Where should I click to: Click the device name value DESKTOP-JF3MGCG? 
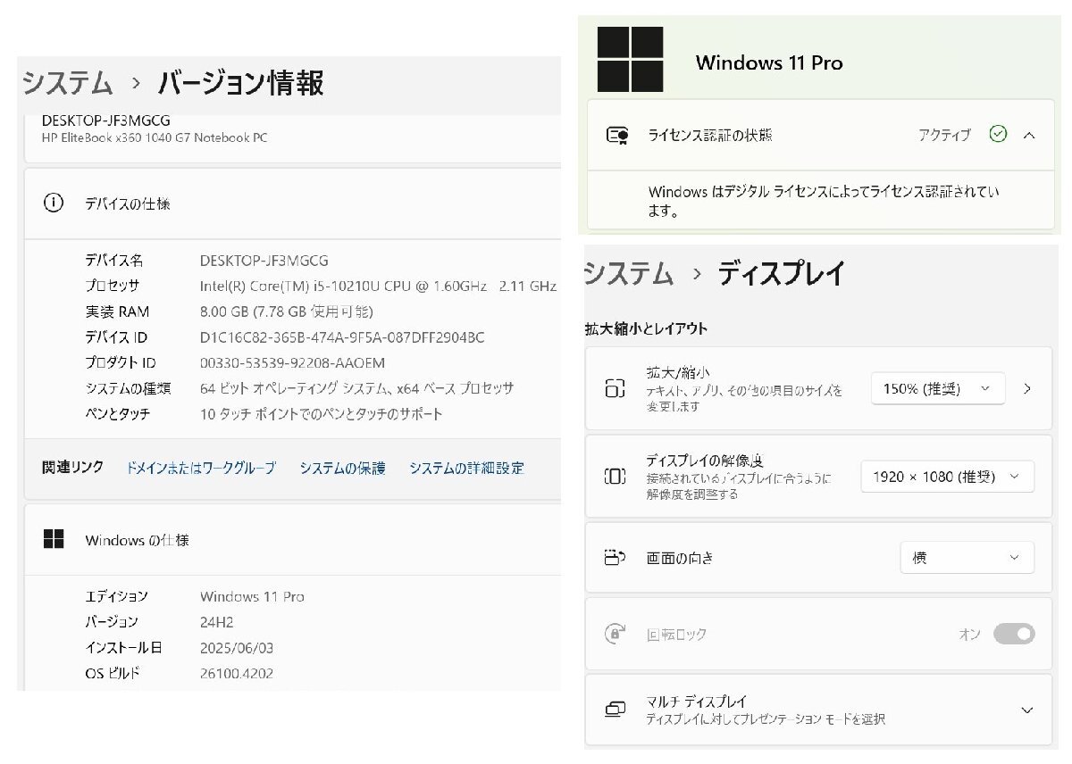[264, 261]
